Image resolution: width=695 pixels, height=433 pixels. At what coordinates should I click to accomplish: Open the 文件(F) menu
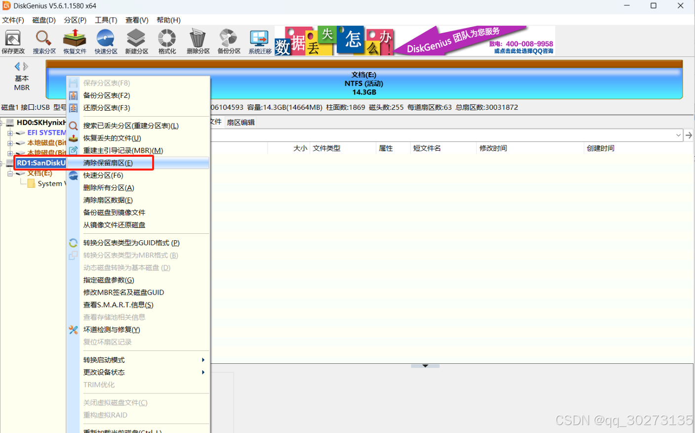tap(13, 20)
